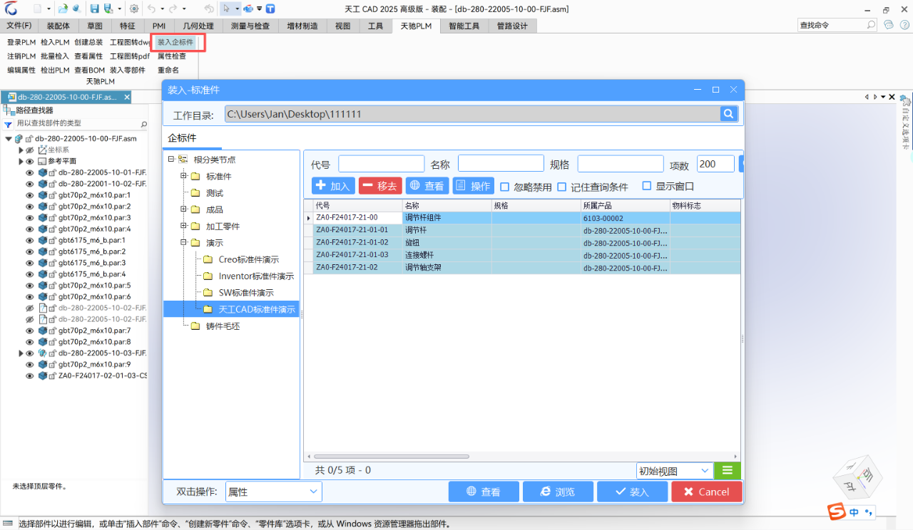Screen dimensions: 913x530
Task: Enable the 记住查询条件 checkbox
Action: pyautogui.click(x=561, y=187)
